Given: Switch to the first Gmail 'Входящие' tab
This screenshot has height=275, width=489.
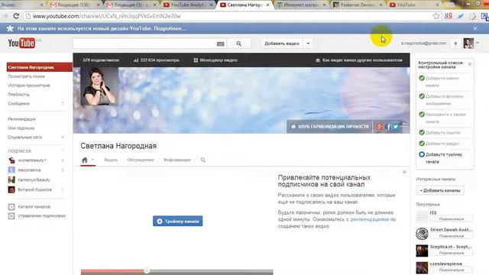Looking at the screenshot, I should pos(74,5).
